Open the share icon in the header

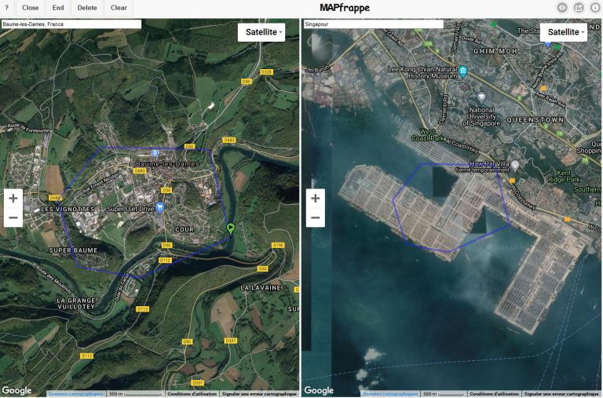579,8
